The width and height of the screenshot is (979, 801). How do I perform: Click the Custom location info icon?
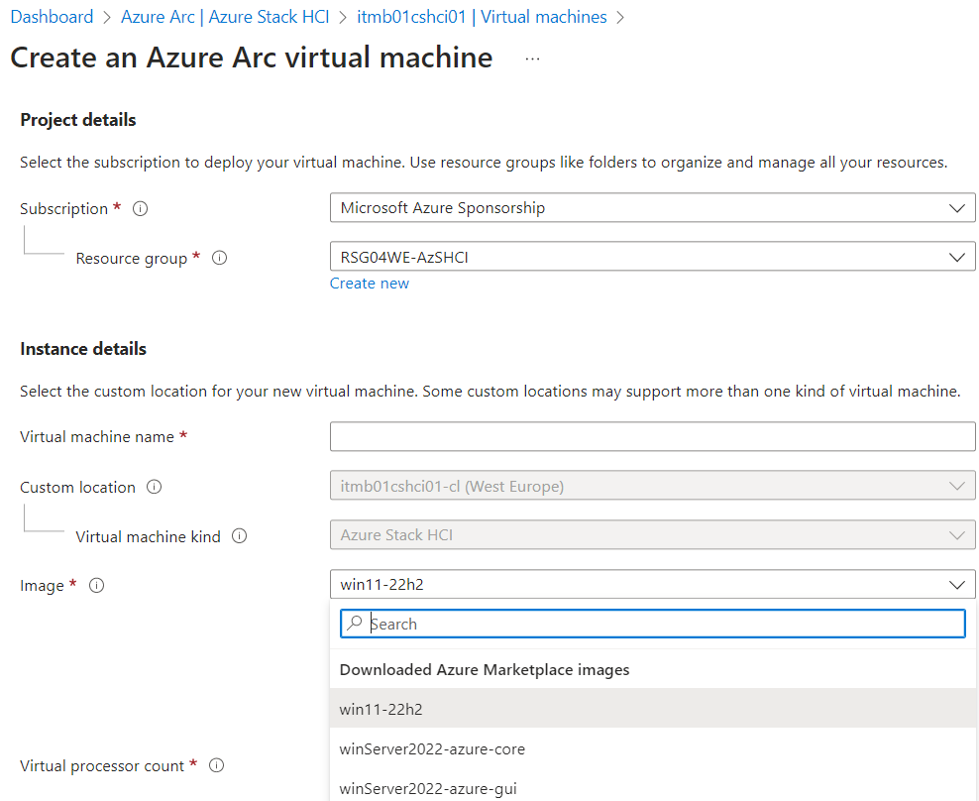coord(155,487)
